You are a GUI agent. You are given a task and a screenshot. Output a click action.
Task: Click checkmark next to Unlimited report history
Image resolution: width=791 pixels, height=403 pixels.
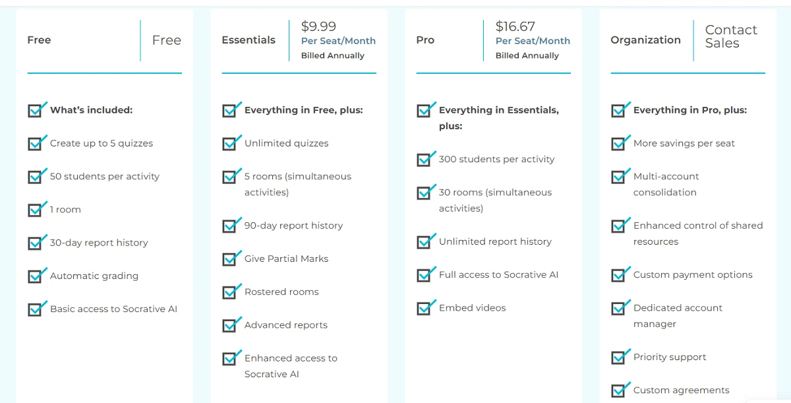pyautogui.click(x=425, y=242)
